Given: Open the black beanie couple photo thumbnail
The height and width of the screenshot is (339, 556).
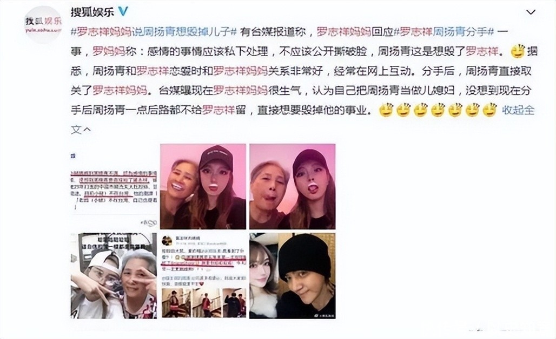Looking at the screenshot, I should click(292, 276).
